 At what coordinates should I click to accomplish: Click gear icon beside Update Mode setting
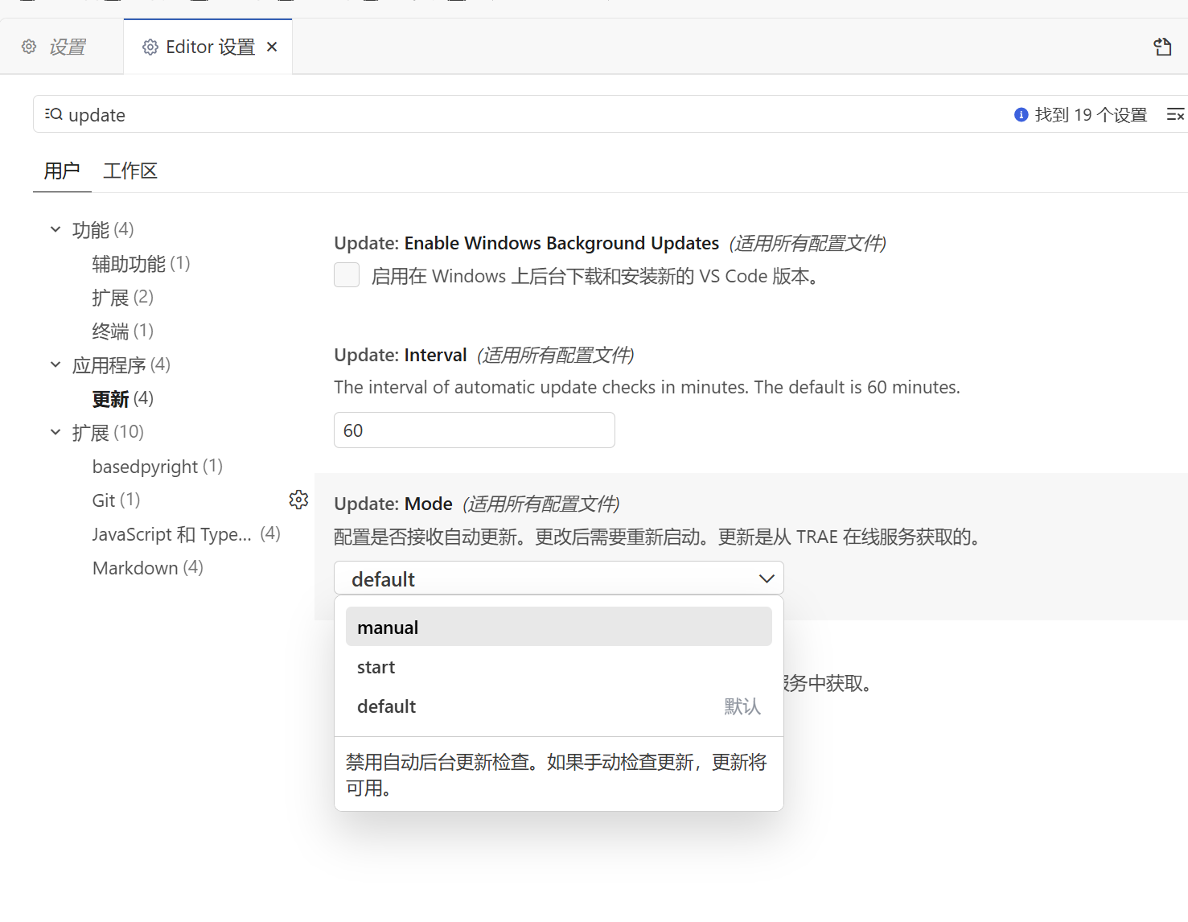pos(298,500)
